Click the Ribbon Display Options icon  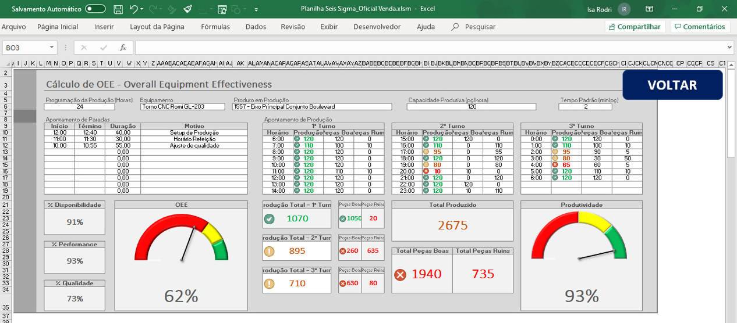tap(649, 9)
